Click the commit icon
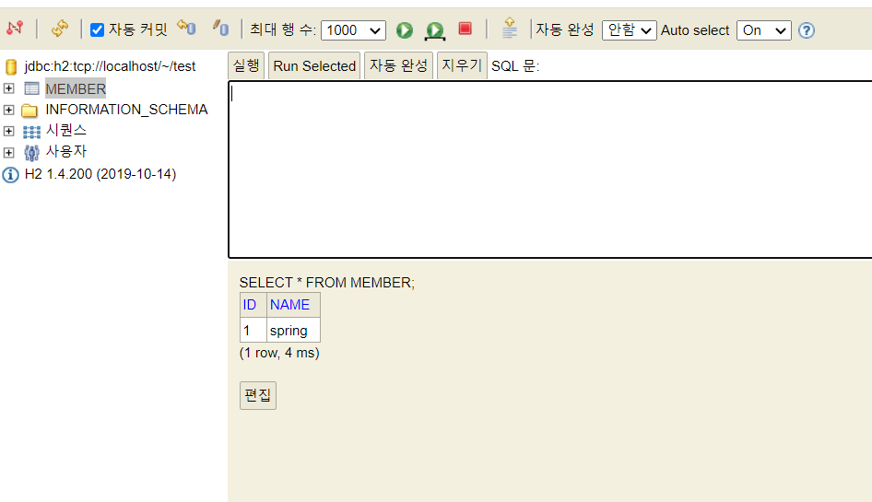872x502 pixels. click(x=221, y=28)
